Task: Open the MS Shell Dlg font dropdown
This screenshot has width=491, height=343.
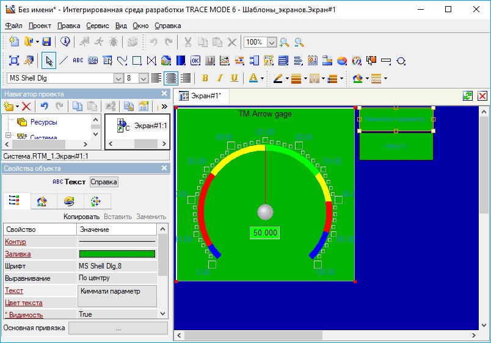Action: tap(118, 78)
